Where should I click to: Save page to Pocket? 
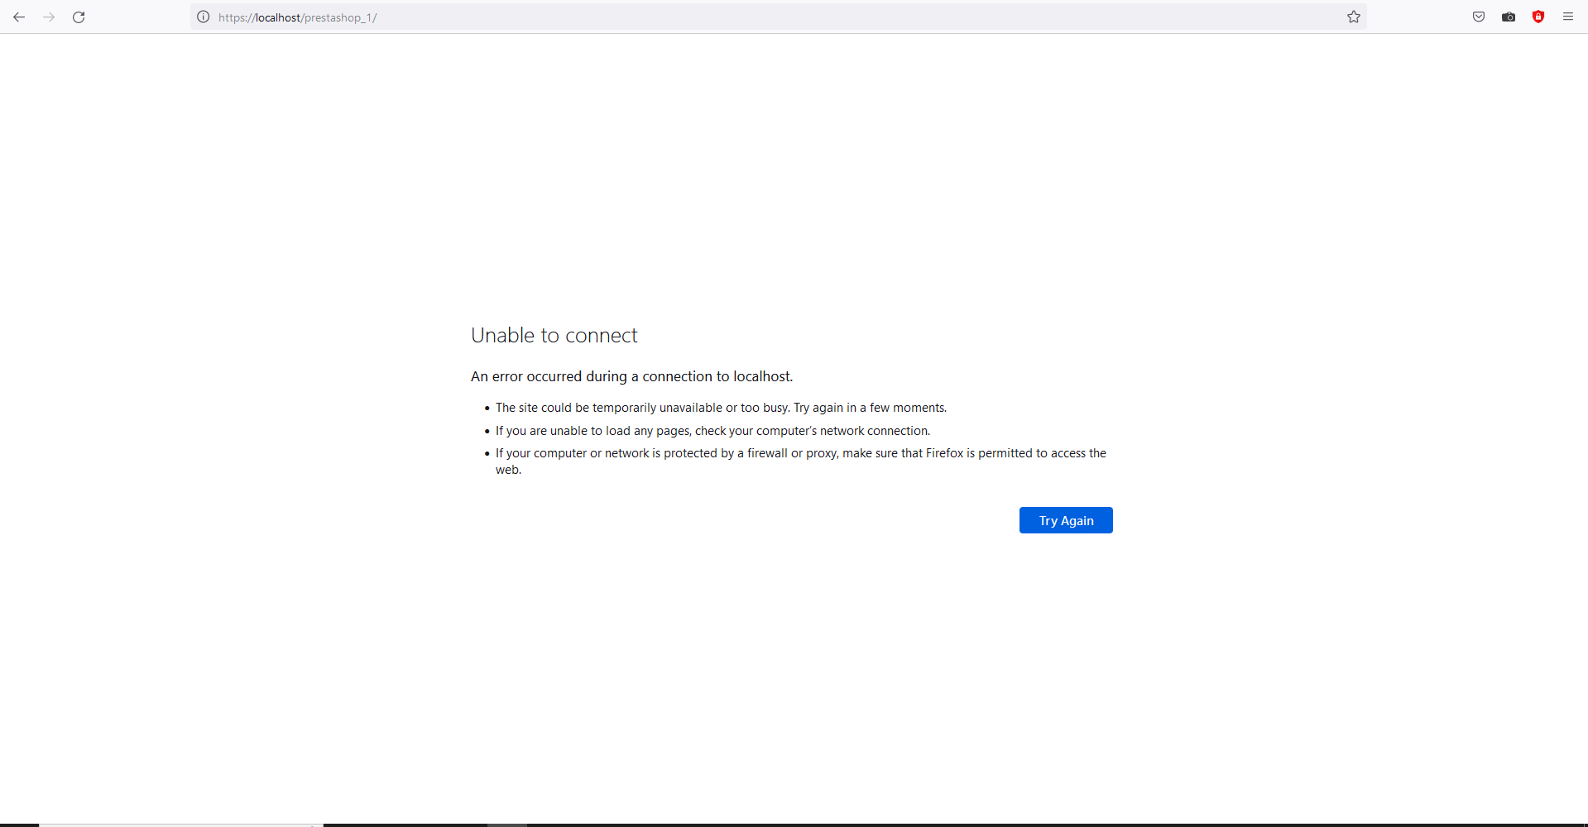tap(1479, 17)
